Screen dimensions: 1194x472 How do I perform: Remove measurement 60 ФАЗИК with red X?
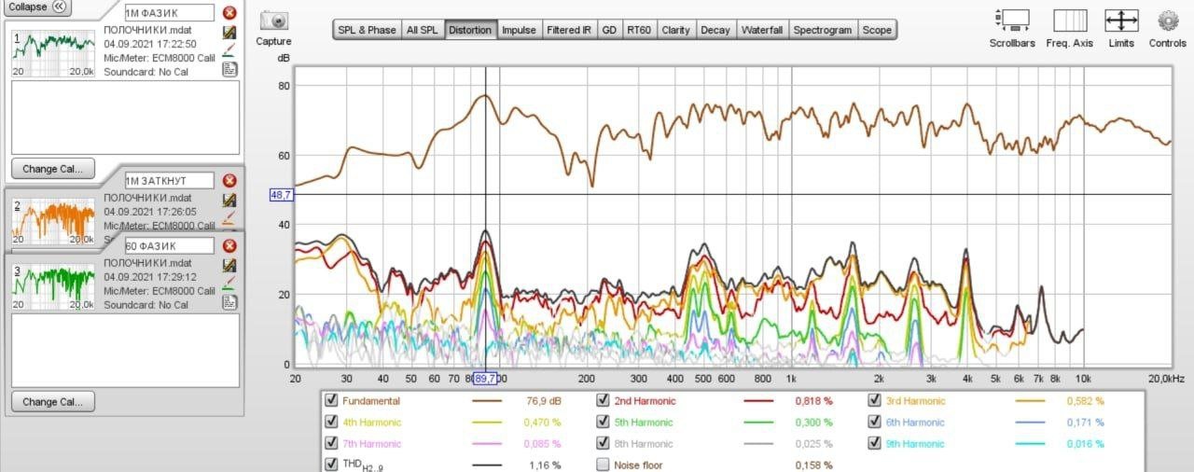click(229, 245)
